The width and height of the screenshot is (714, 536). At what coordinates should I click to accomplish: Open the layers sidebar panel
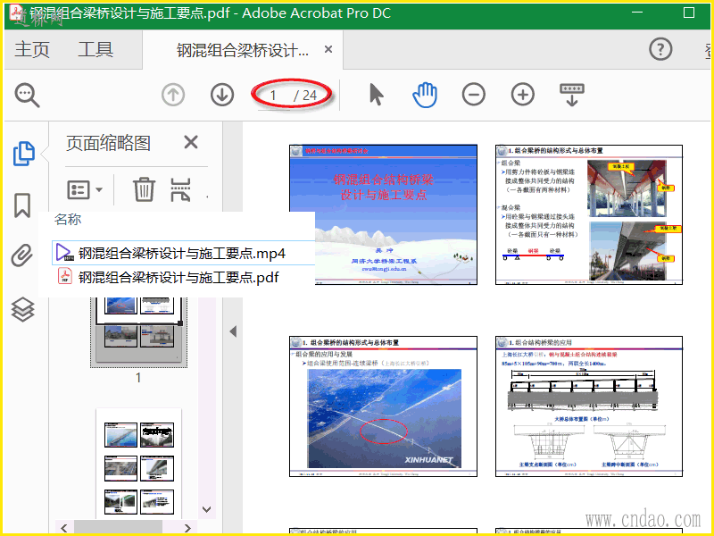pos(23,309)
